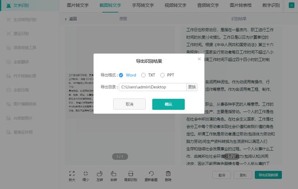Click the green icon at top right corner
The height and width of the screenshot is (189, 298).
[x=291, y=5]
